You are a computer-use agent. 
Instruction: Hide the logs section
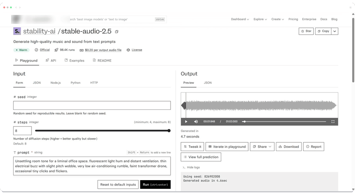[x=191, y=167]
